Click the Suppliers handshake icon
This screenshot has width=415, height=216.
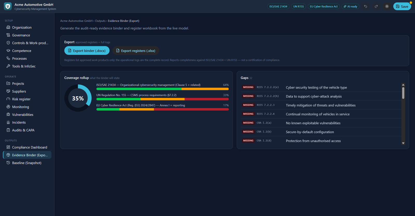(x=8, y=91)
